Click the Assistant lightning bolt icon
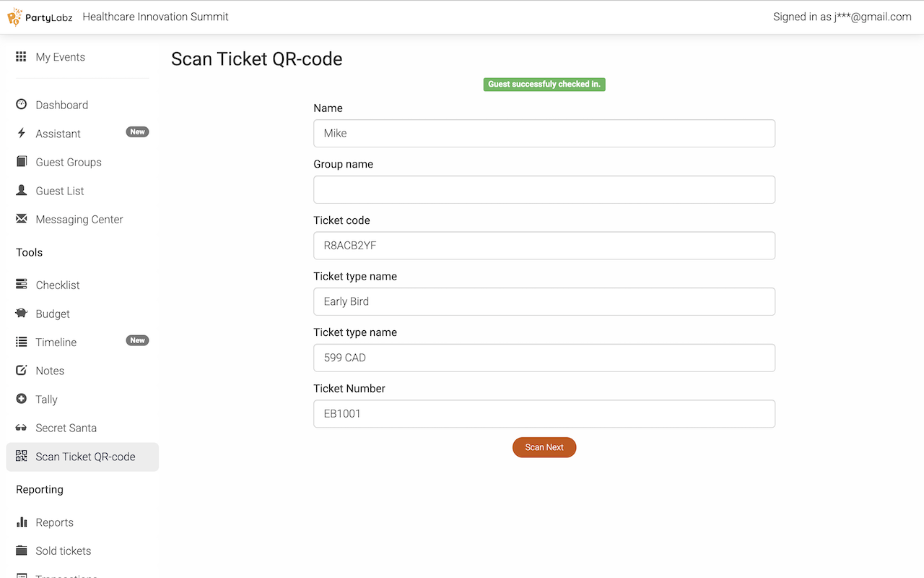Screen dimensions: 924x578 click(x=22, y=134)
